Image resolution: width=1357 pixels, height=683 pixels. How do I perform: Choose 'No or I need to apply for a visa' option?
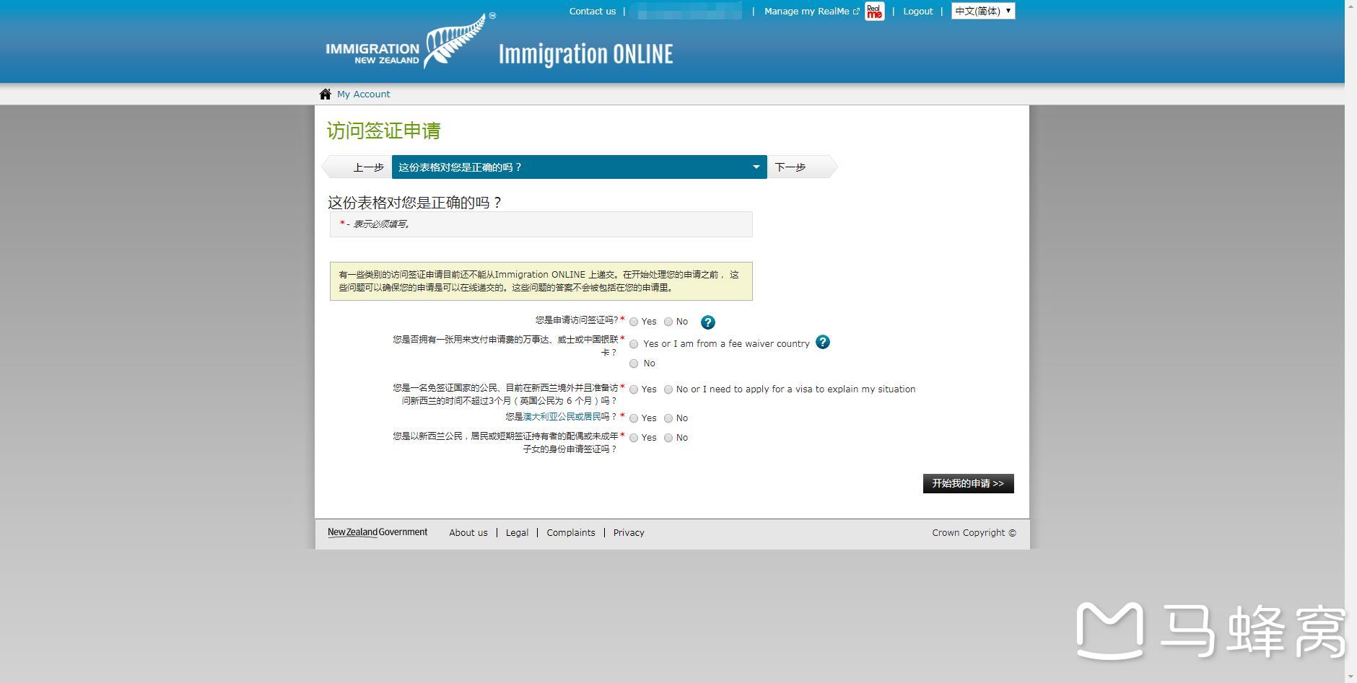(668, 389)
